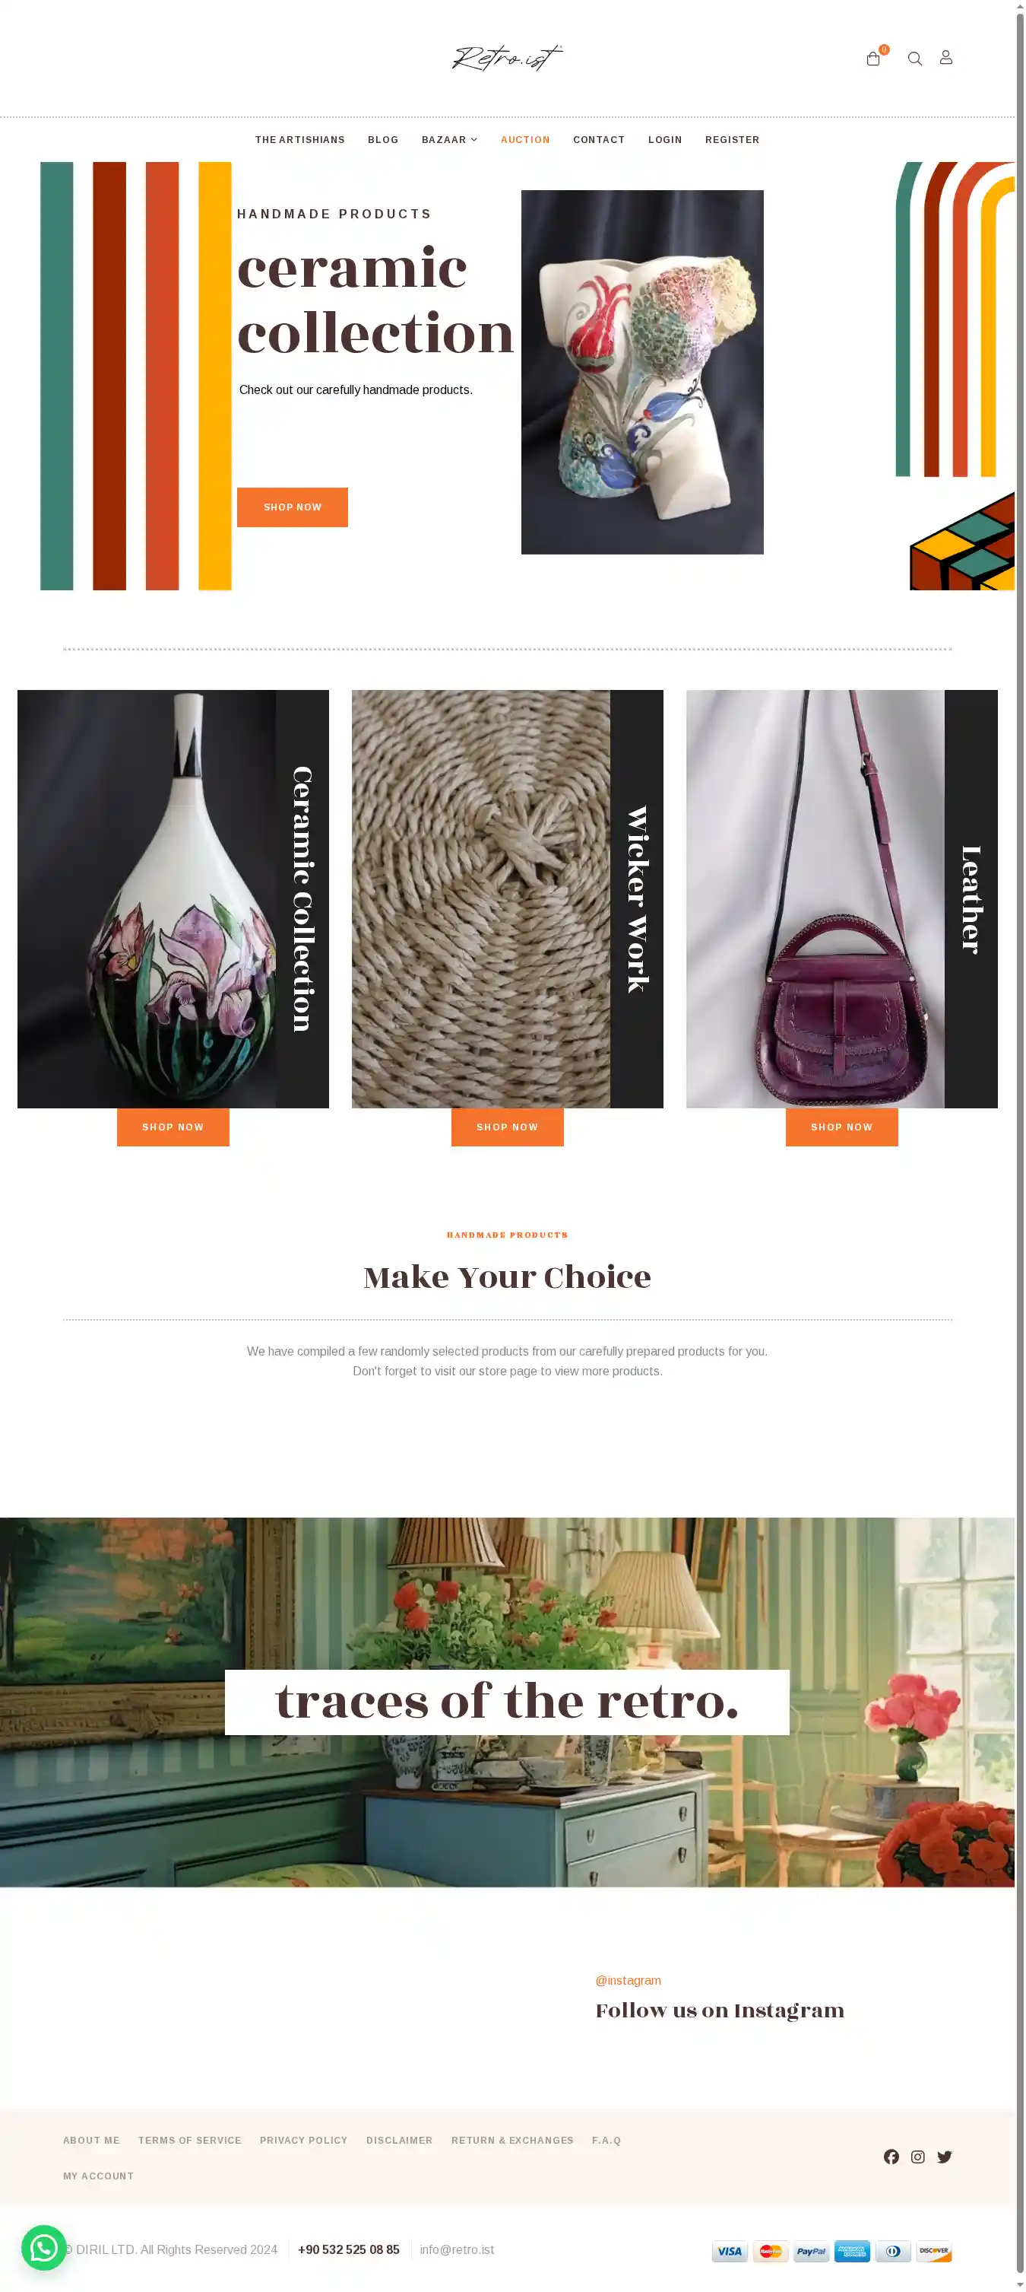Click the page vertical scrollbar
The image size is (1026, 2292).
[x=1020, y=1146]
